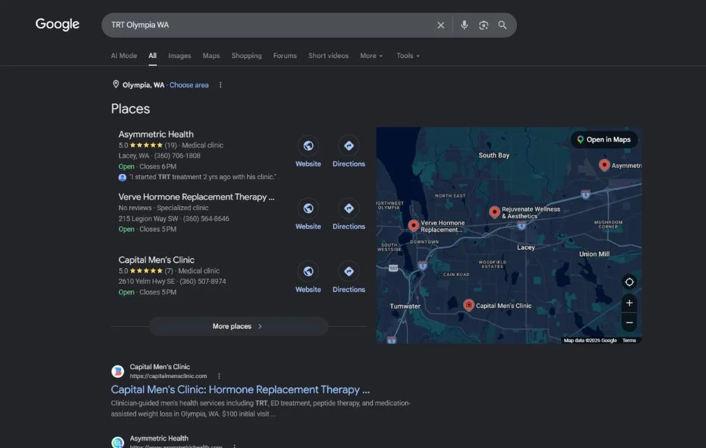Viewport: 706px width, 448px height.
Task: Switch to AI Mode tab
Action: (124, 56)
